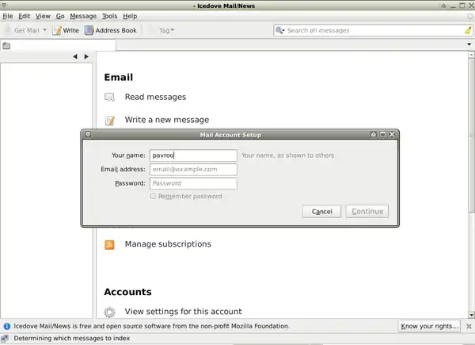Dismiss the Mozilla Foundation notification bar
Screen dimensions: 475x345
coord(468,326)
